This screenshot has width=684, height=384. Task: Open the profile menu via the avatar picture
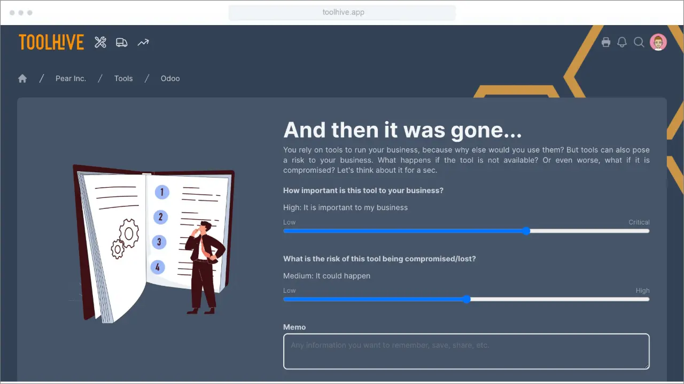tap(658, 42)
